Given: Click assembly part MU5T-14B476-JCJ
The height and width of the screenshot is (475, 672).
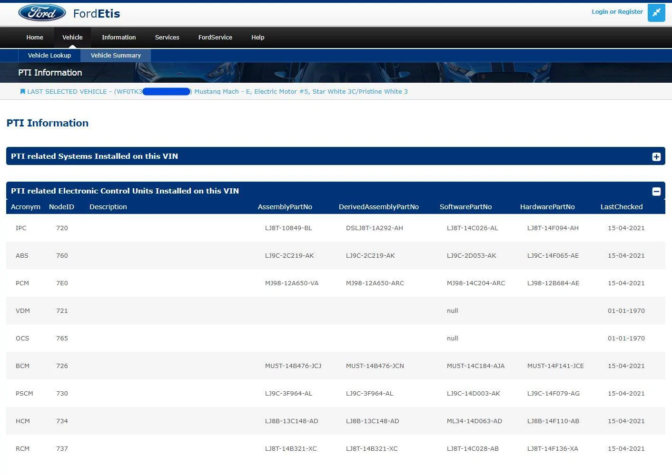Looking at the screenshot, I should 293,366.
